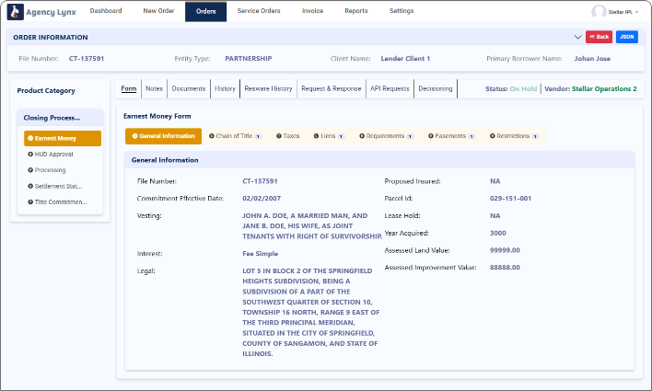
Task: Select Title Commitment in product list
Action: [x=61, y=201]
